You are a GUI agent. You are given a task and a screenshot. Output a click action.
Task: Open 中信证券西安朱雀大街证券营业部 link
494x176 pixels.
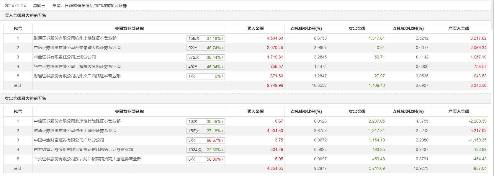(77, 48)
